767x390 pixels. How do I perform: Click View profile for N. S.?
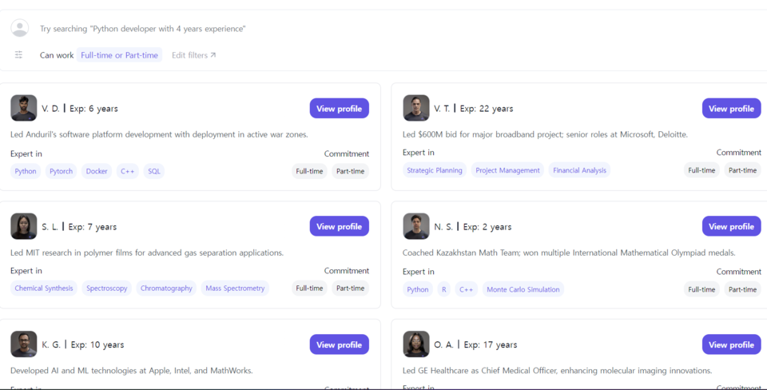(731, 226)
